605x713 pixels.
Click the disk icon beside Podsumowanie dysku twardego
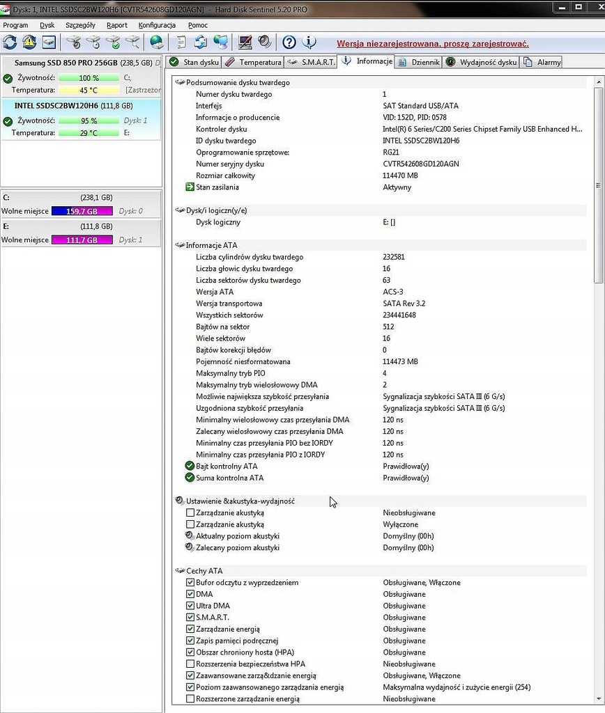[180, 82]
